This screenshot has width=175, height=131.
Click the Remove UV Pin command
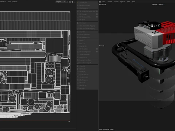tap(87, 5)
